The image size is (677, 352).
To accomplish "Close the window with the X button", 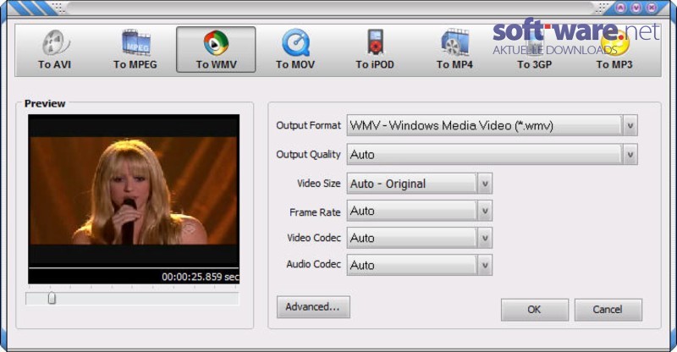I will click(x=652, y=8).
